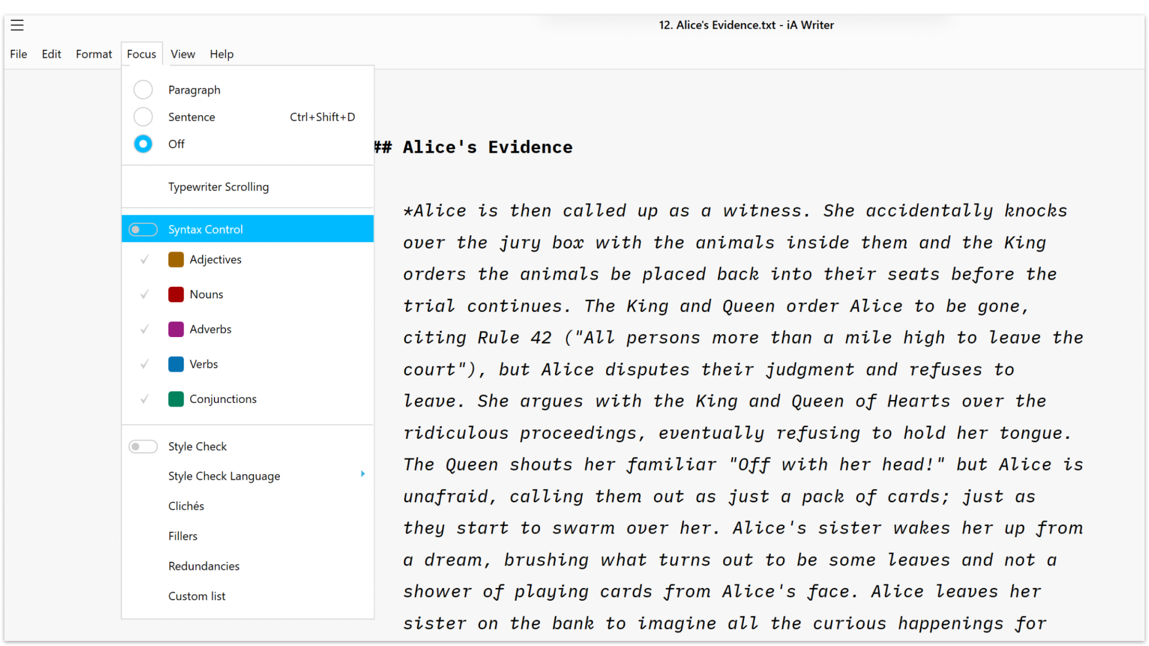Close the open Focus menu
Viewport: 1149px width, 646px height.
[142, 54]
